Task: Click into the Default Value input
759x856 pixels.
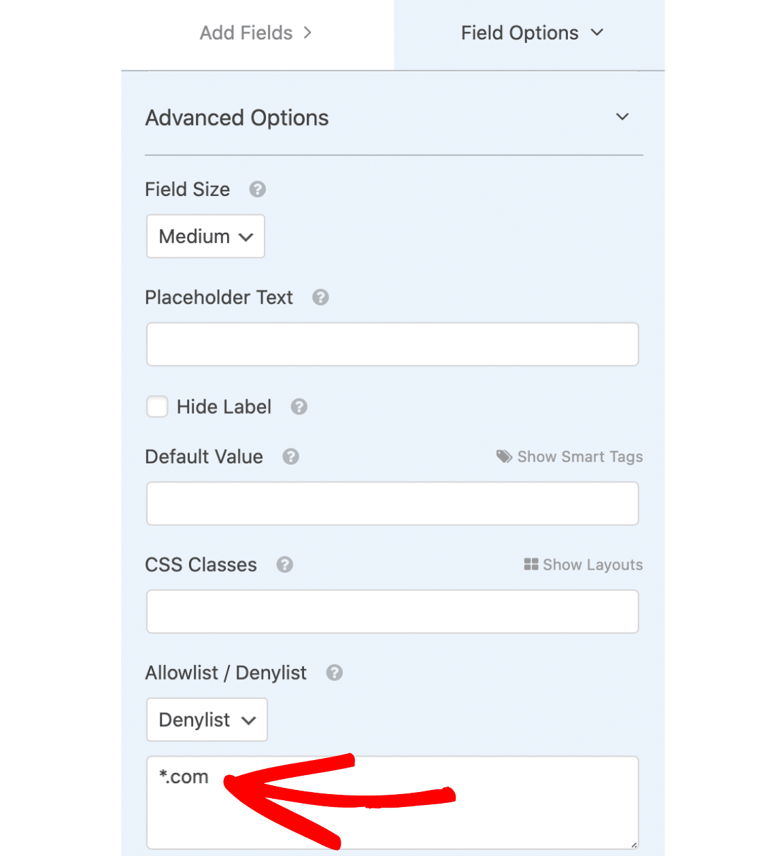Action: 392,504
